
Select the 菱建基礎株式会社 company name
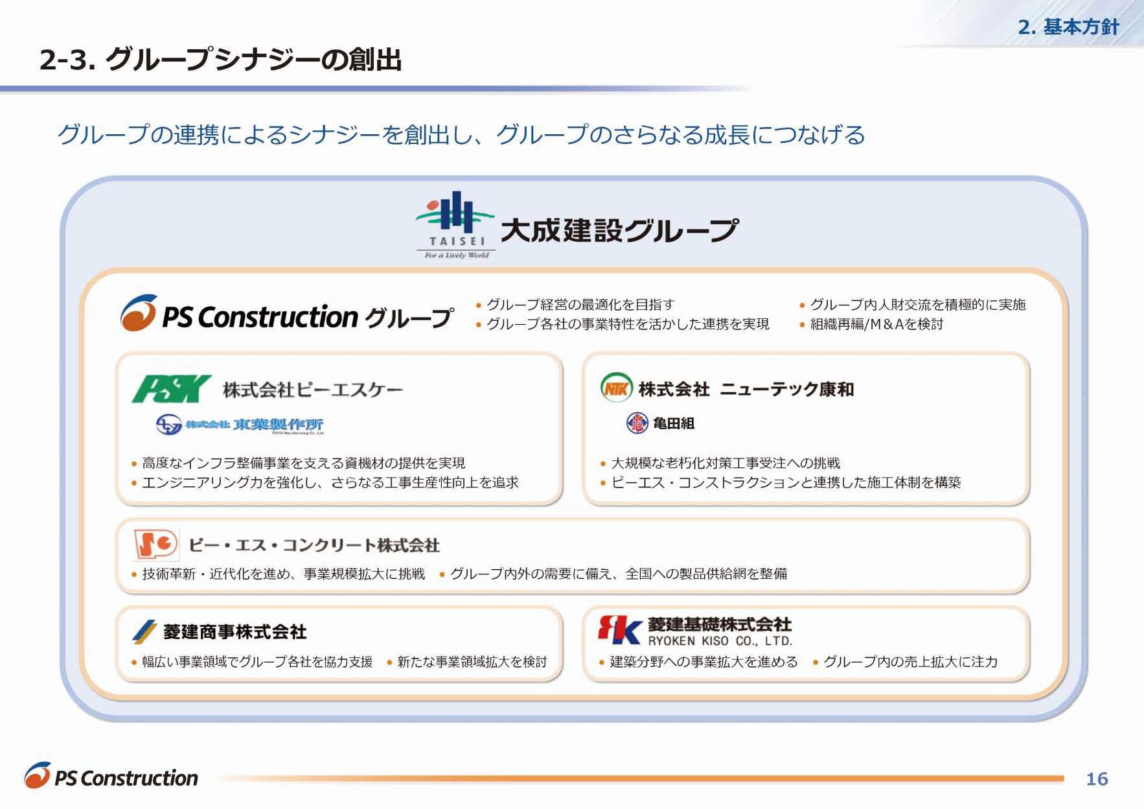(719, 624)
